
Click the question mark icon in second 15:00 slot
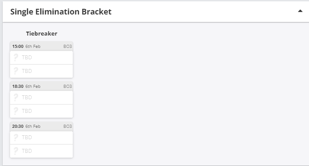point(16,71)
